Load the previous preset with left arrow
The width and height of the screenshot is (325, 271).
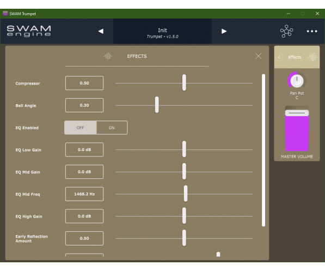click(101, 31)
